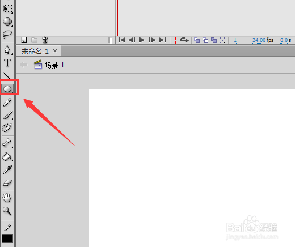Select the 3D Rotation tool
This screenshot has height=247, width=295.
[7, 22]
